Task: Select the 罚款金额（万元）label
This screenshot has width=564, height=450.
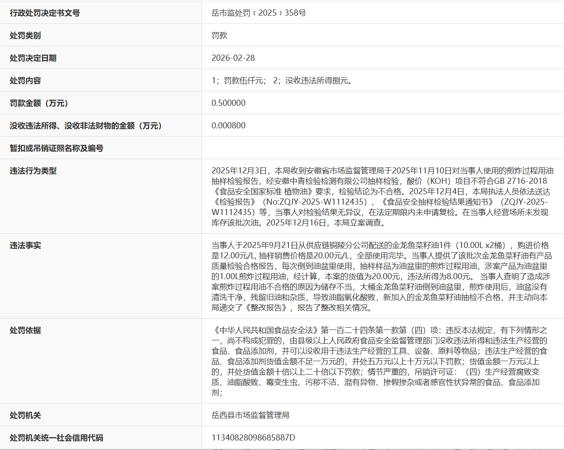Action: (39, 103)
